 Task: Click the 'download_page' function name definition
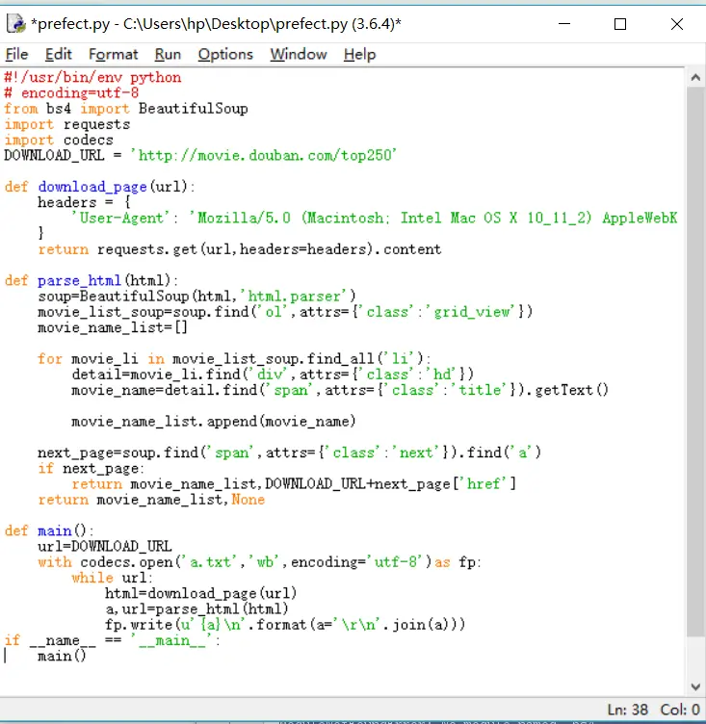pyautogui.click(x=92, y=187)
